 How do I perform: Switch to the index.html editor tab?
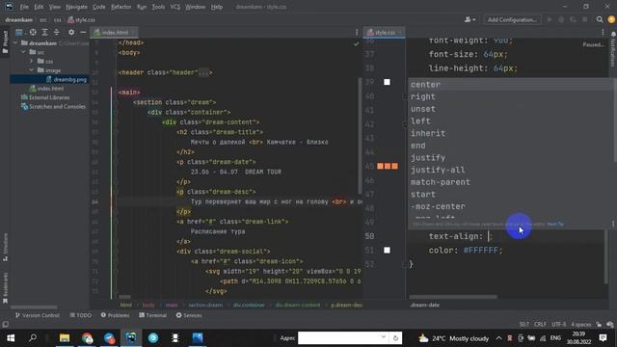115,32
